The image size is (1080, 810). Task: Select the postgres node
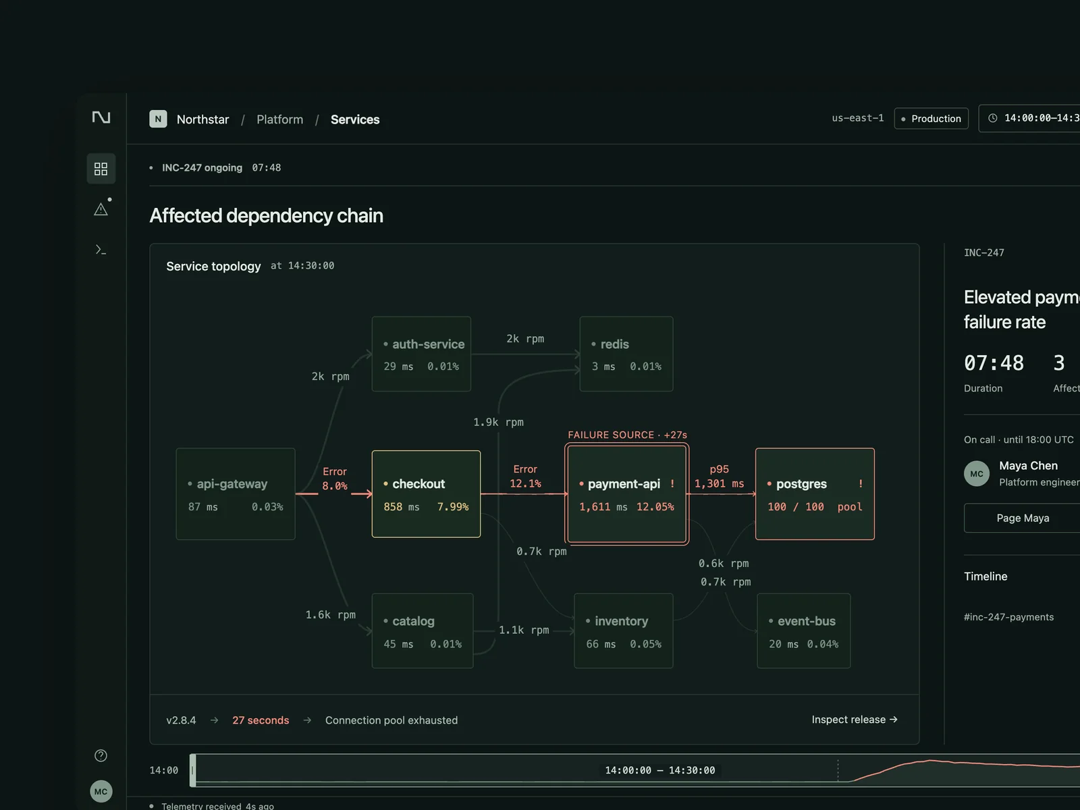[815, 494]
